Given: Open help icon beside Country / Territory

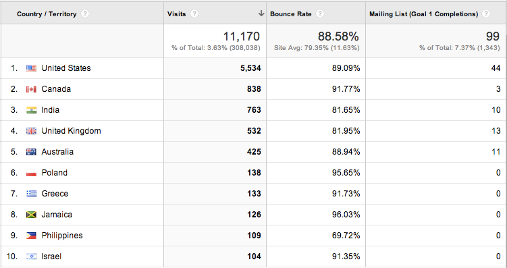Looking at the screenshot, I should [84, 14].
